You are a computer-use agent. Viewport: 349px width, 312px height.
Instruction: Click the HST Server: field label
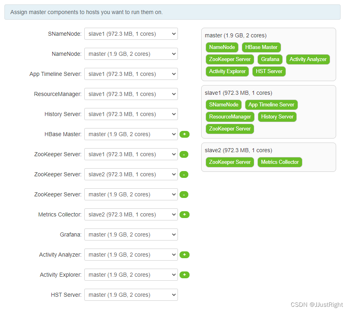click(66, 295)
